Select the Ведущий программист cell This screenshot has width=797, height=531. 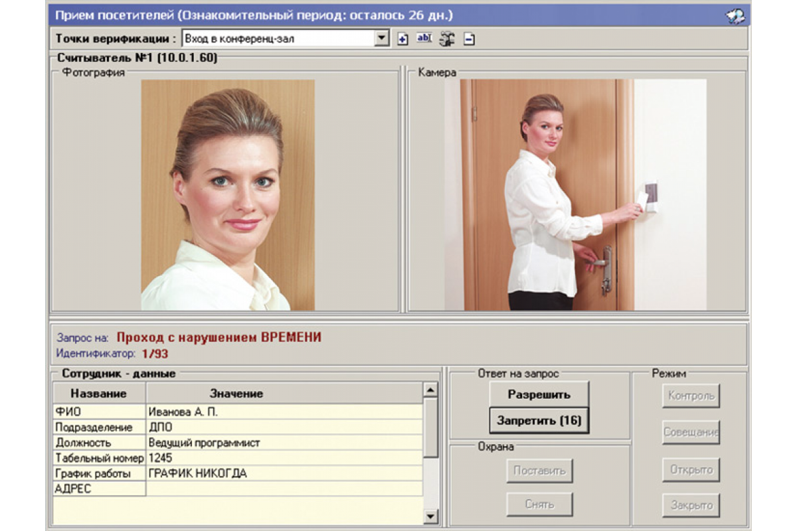(x=284, y=443)
